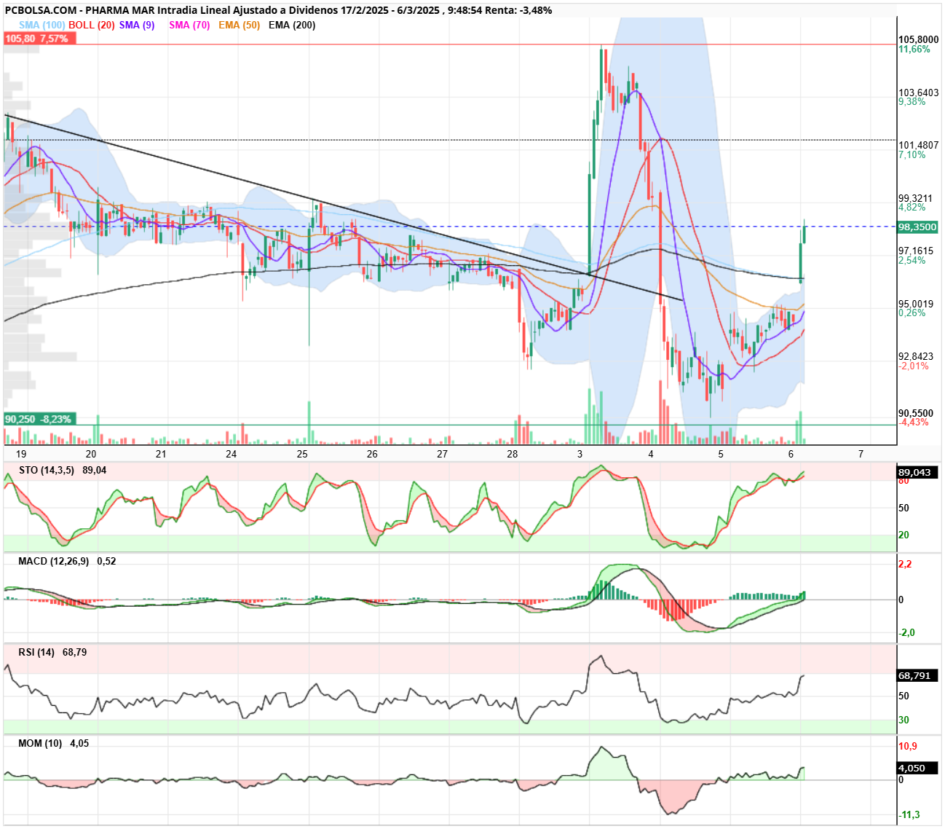Click the 101,4807 price axis label
The image size is (945, 829).
click(918, 146)
